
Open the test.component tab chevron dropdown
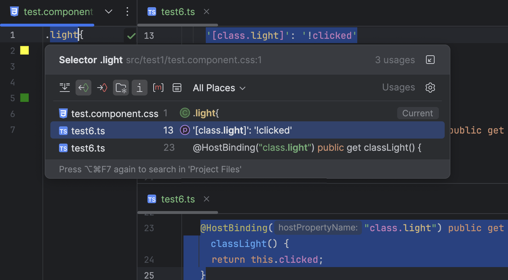pyautogui.click(x=109, y=11)
